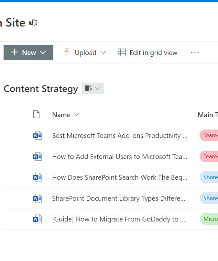Sort by the Name column header
Screen dimensions: 218x261
click(66, 115)
